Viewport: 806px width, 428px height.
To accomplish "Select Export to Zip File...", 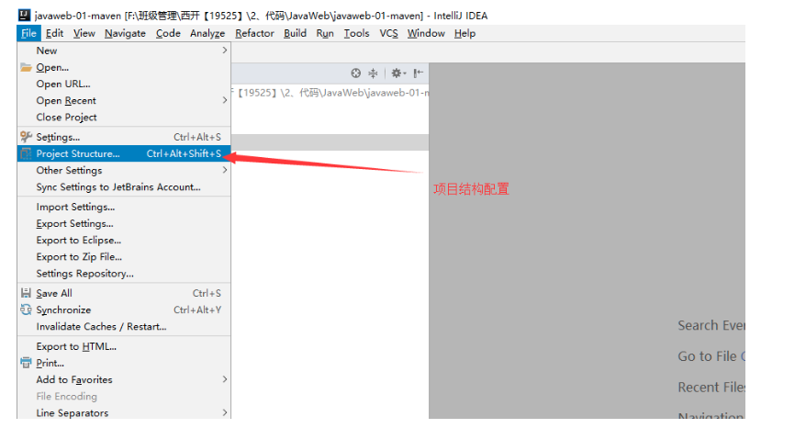I will pyautogui.click(x=124, y=256).
